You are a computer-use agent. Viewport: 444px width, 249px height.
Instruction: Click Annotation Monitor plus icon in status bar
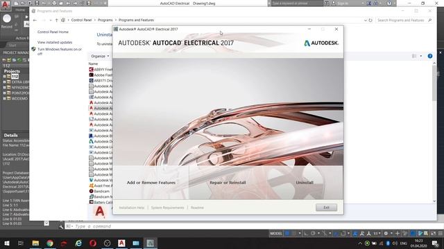[398, 234]
